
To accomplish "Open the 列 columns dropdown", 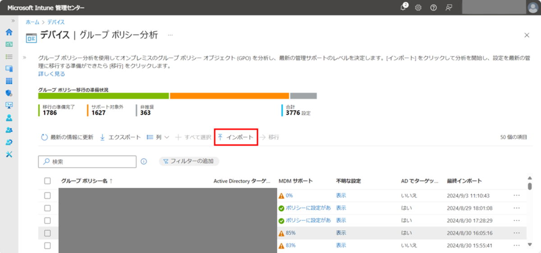I will click(158, 137).
